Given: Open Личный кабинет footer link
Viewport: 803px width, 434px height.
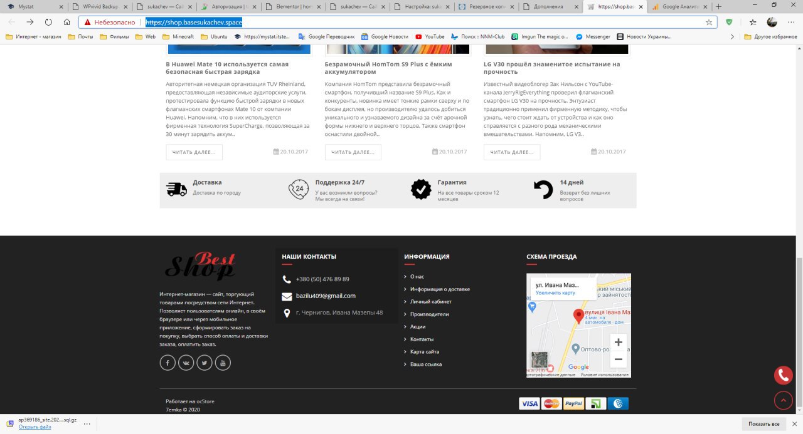Looking at the screenshot, I should [431, 301].
